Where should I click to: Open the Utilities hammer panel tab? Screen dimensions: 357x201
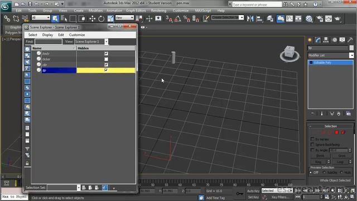pyautogui.click(x=350, y=40)
